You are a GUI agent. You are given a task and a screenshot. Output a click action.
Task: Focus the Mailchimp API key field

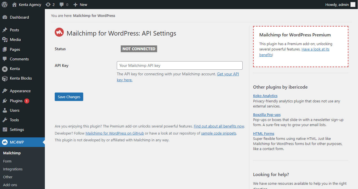coord(180,65)
